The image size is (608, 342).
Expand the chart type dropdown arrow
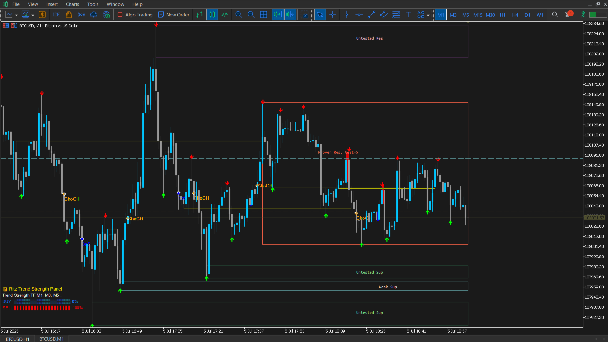(x=16, y=15)
